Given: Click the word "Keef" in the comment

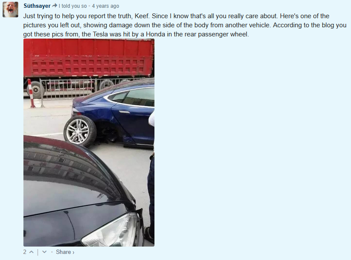Looking at the screenshot, I should [x=141, y=16].
